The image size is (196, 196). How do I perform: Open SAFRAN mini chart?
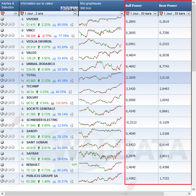coord(100,156)
